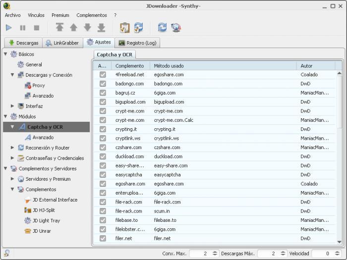Click the update globe icon in toolbar
The image size is (347, 260).
click(175, 28)
